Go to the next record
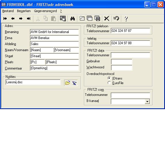The height and width of the screenshot is (145, 165). click(x=21, y=19)
